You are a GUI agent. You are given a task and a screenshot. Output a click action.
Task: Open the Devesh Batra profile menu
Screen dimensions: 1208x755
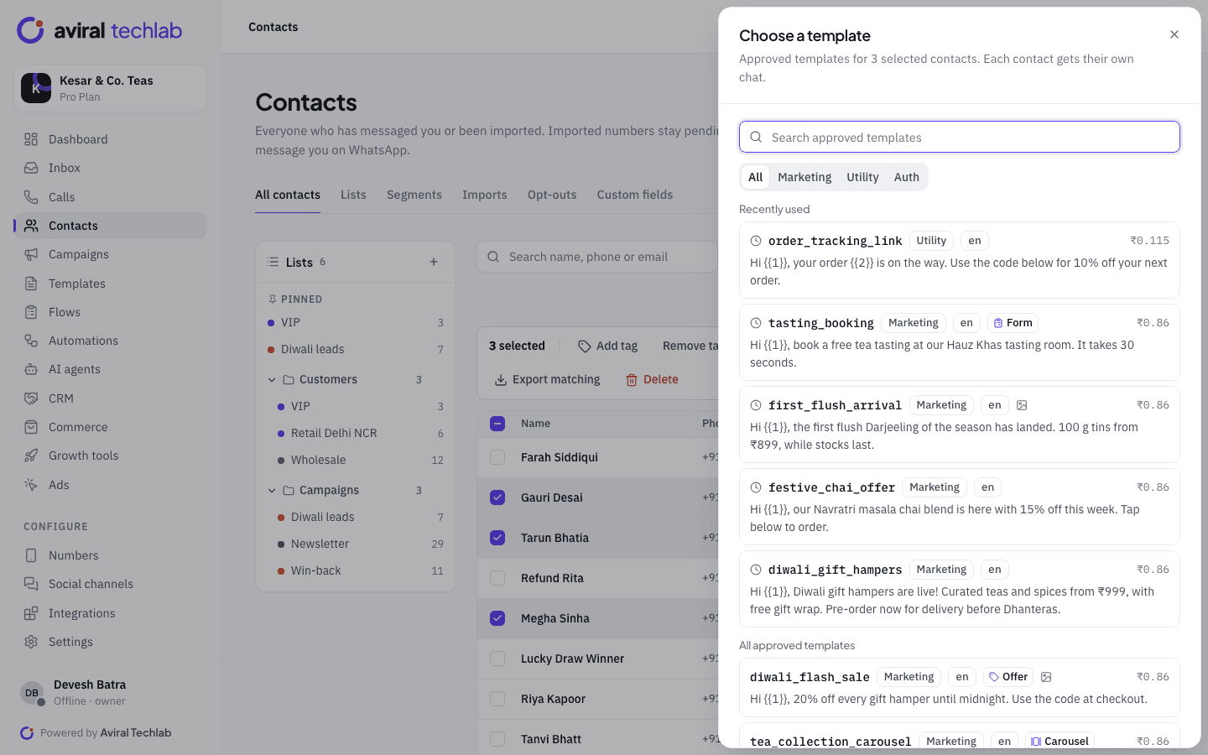coord(110,693)
